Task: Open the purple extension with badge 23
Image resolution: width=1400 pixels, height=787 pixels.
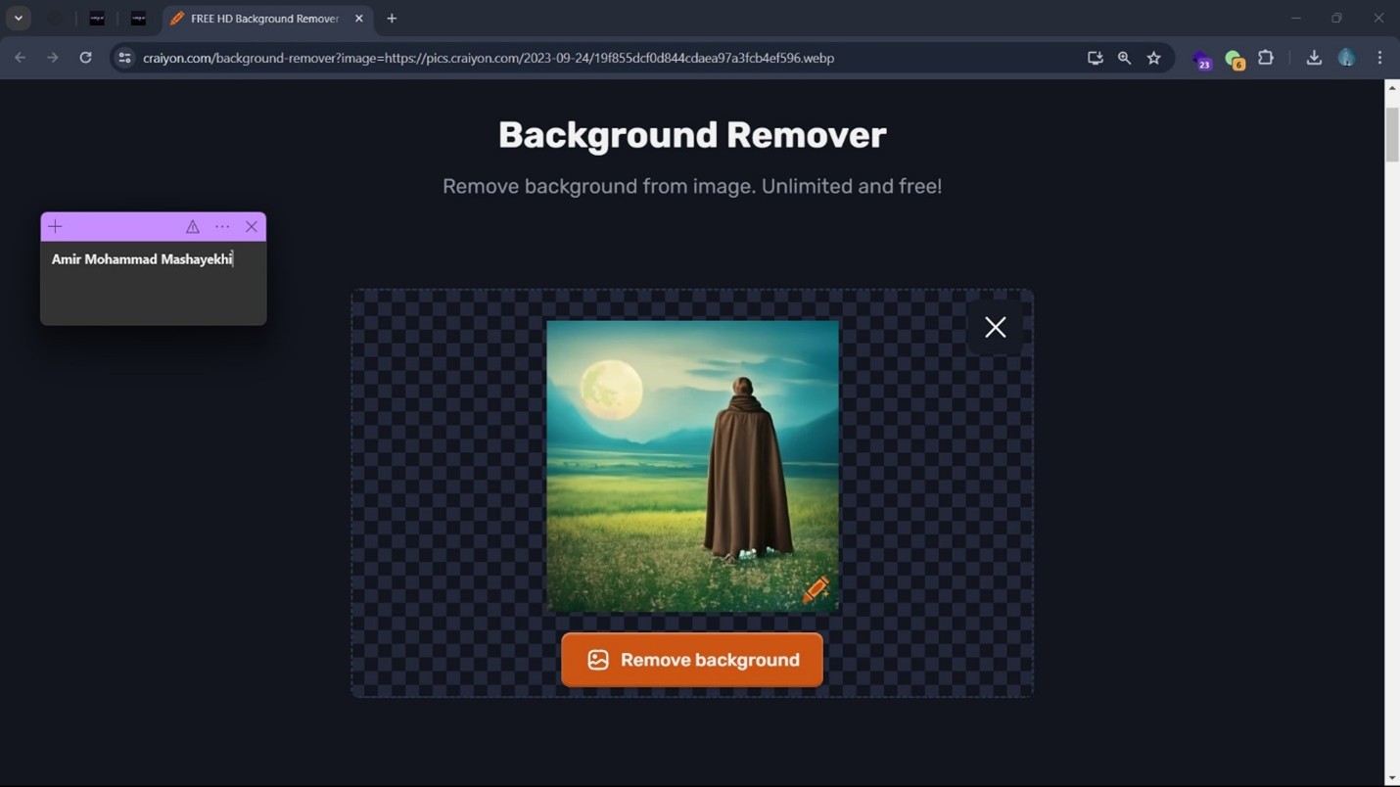Action: tap(1202, 60)
